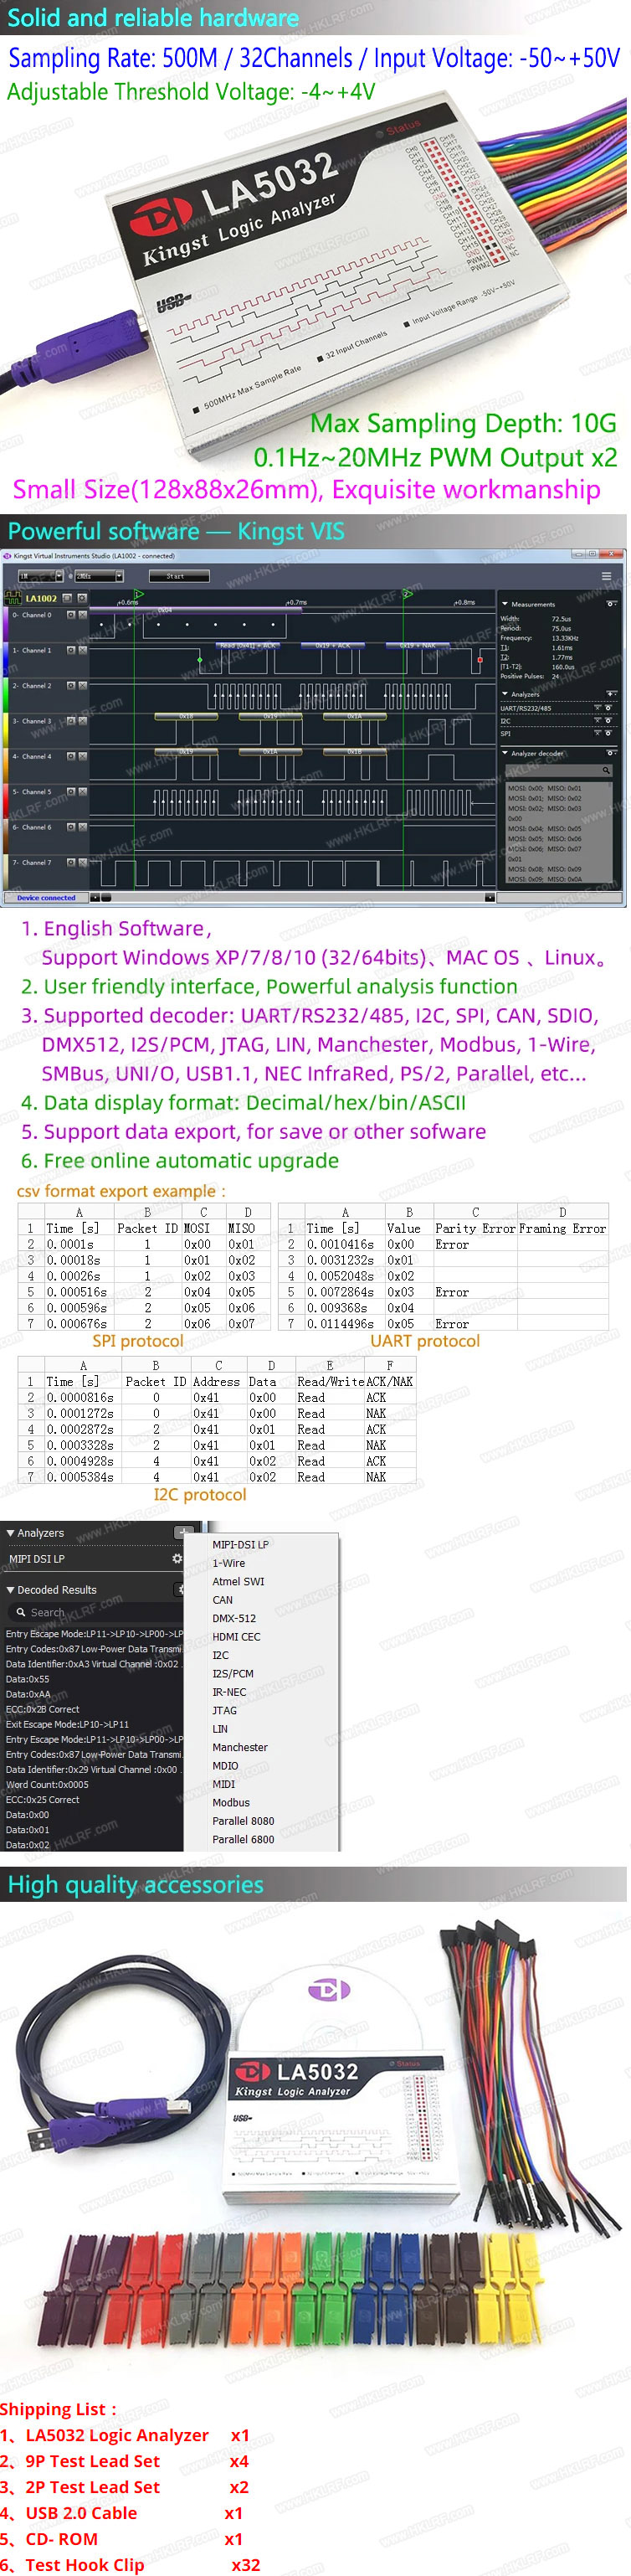The width and height of the screenshot is (631, 2576).
Task: Open the 1M sample depth dropdown
Action: (x=41, y=576)
